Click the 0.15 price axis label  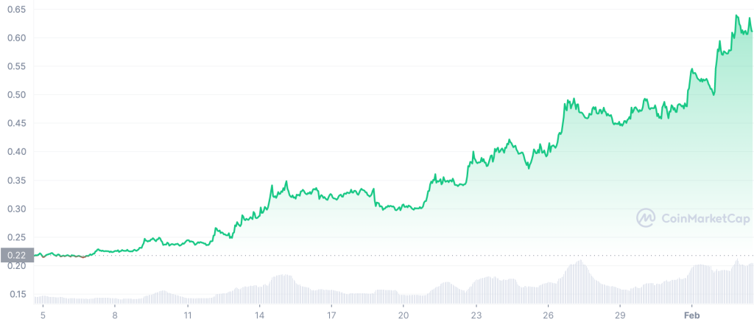[17, 295]
